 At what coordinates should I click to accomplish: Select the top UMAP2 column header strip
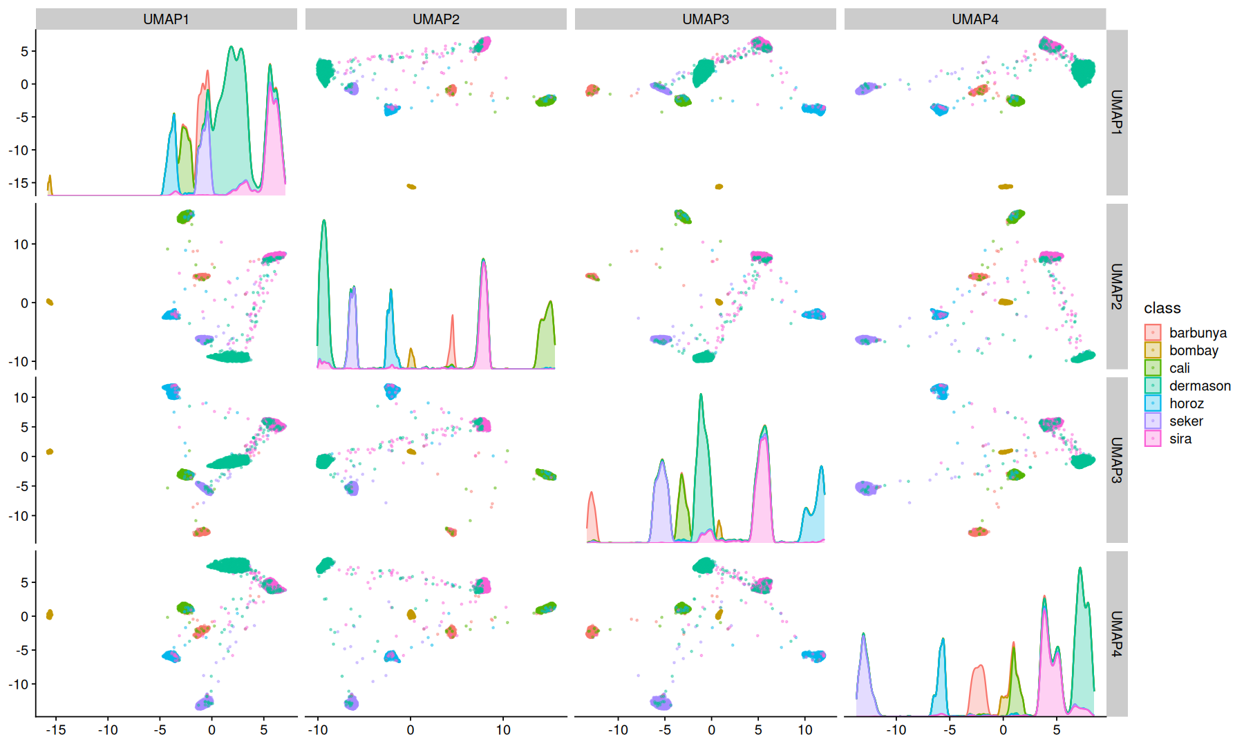pos(435,19)
